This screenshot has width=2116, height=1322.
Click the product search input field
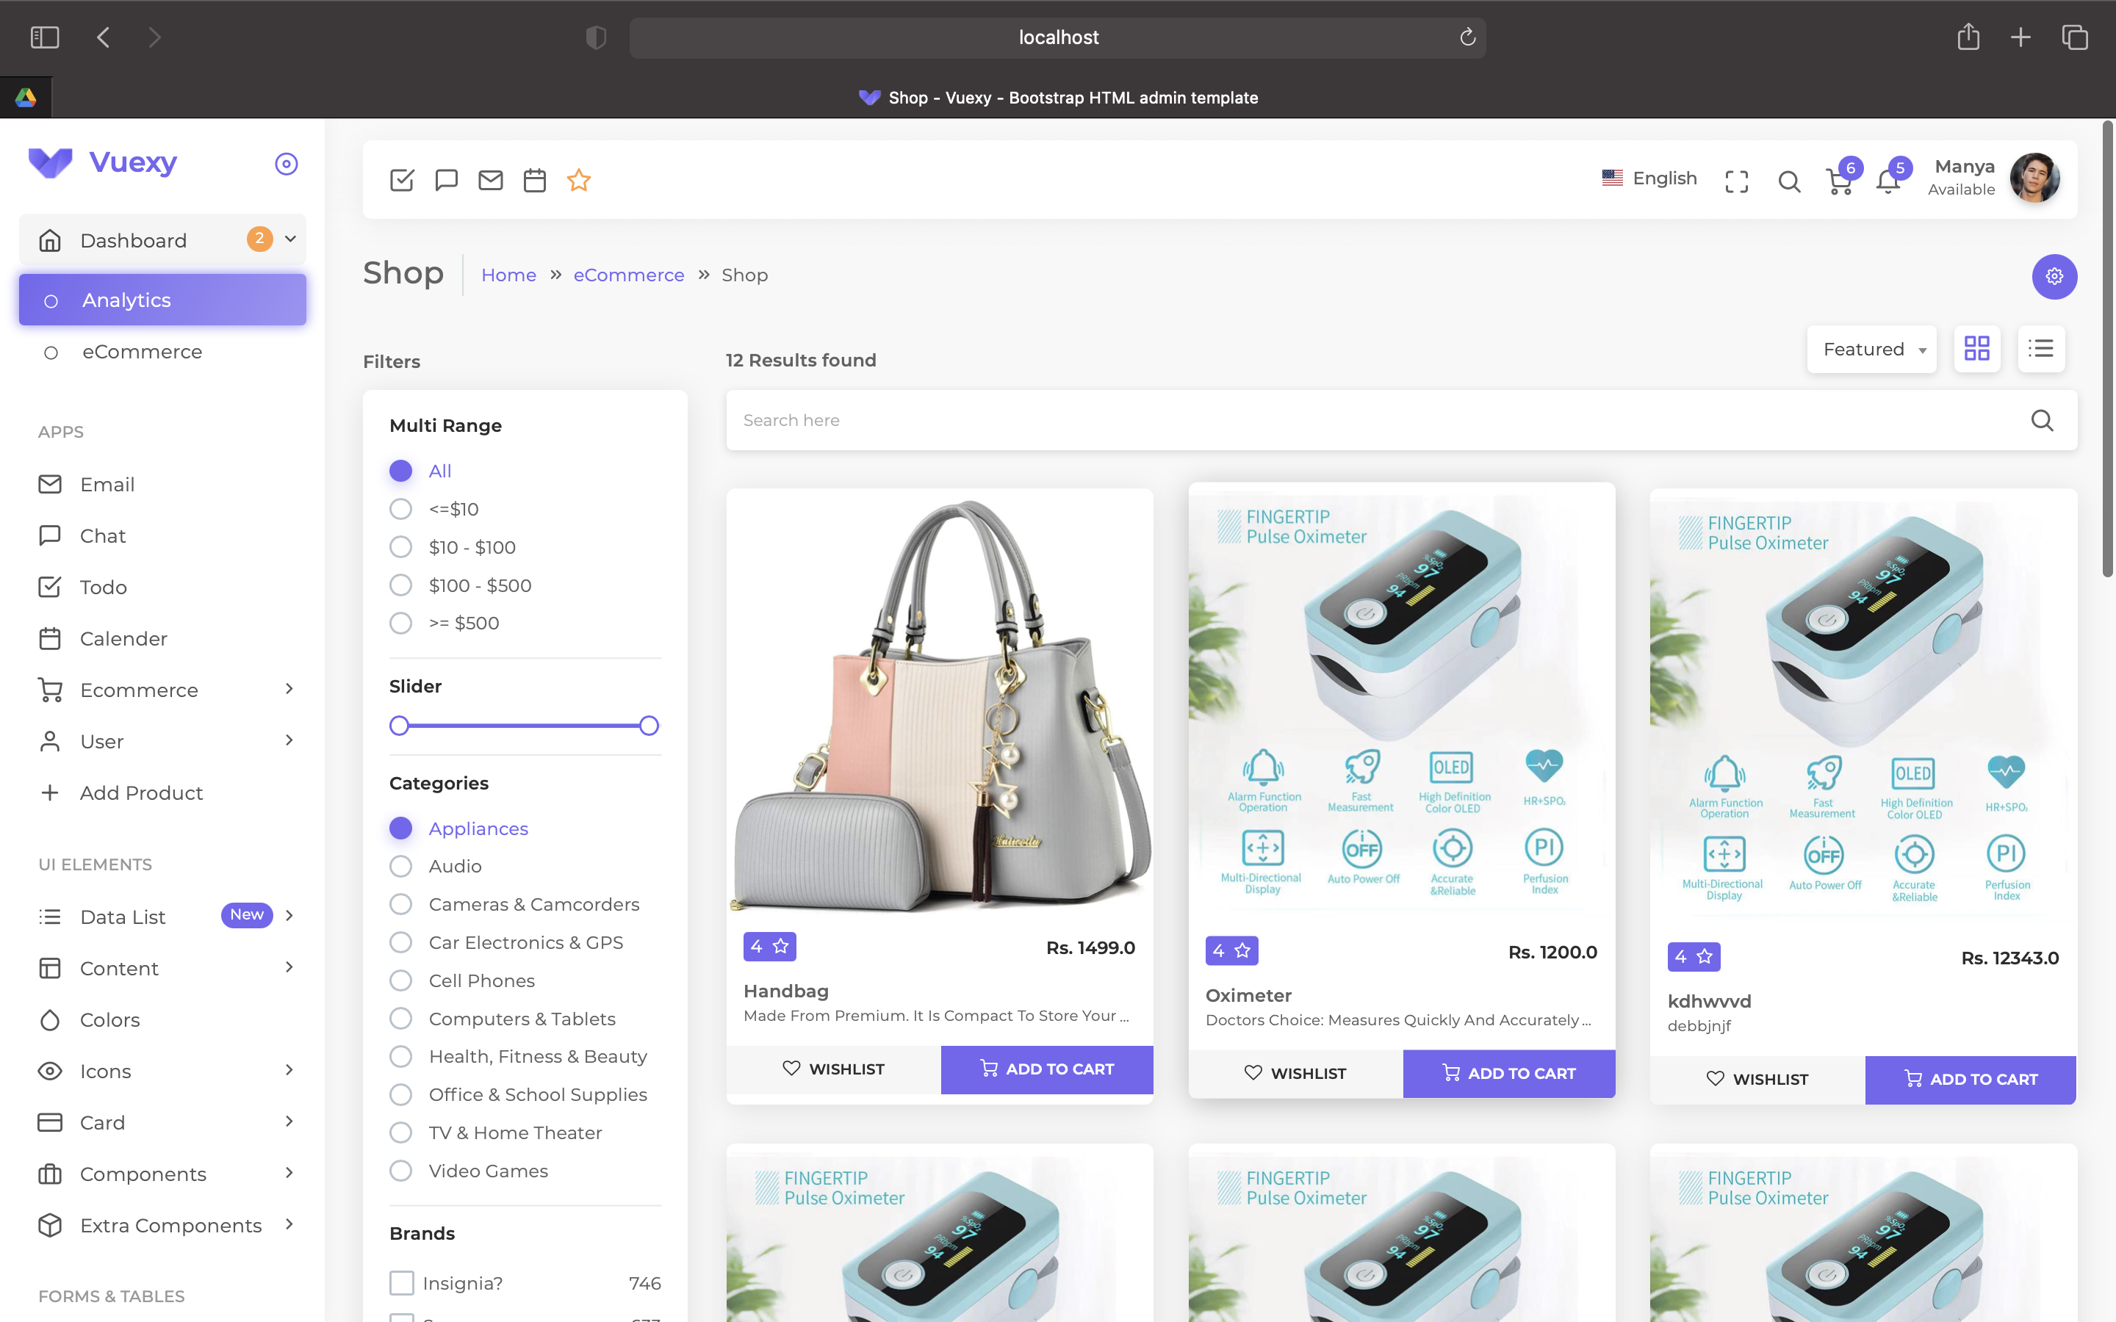pos(1224,421)
